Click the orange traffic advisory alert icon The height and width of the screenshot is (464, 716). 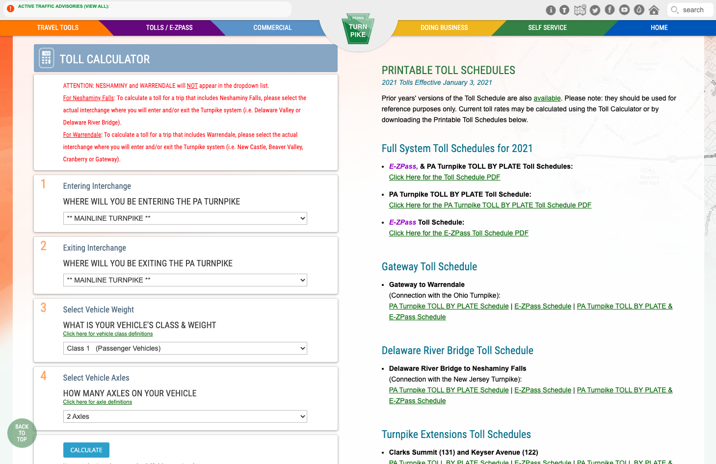point(10,8)
